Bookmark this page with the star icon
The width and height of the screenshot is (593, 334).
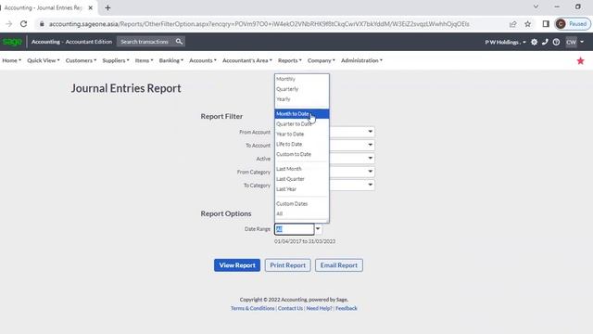point(527,24)
